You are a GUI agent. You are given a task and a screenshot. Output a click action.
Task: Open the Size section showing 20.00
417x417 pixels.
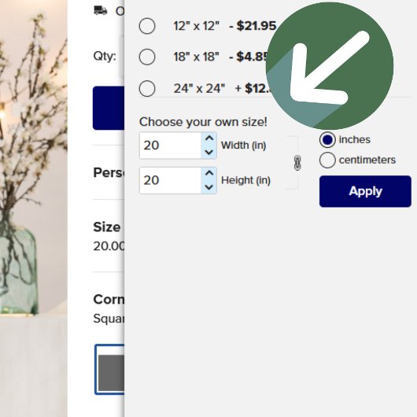[x=109, y=236]
